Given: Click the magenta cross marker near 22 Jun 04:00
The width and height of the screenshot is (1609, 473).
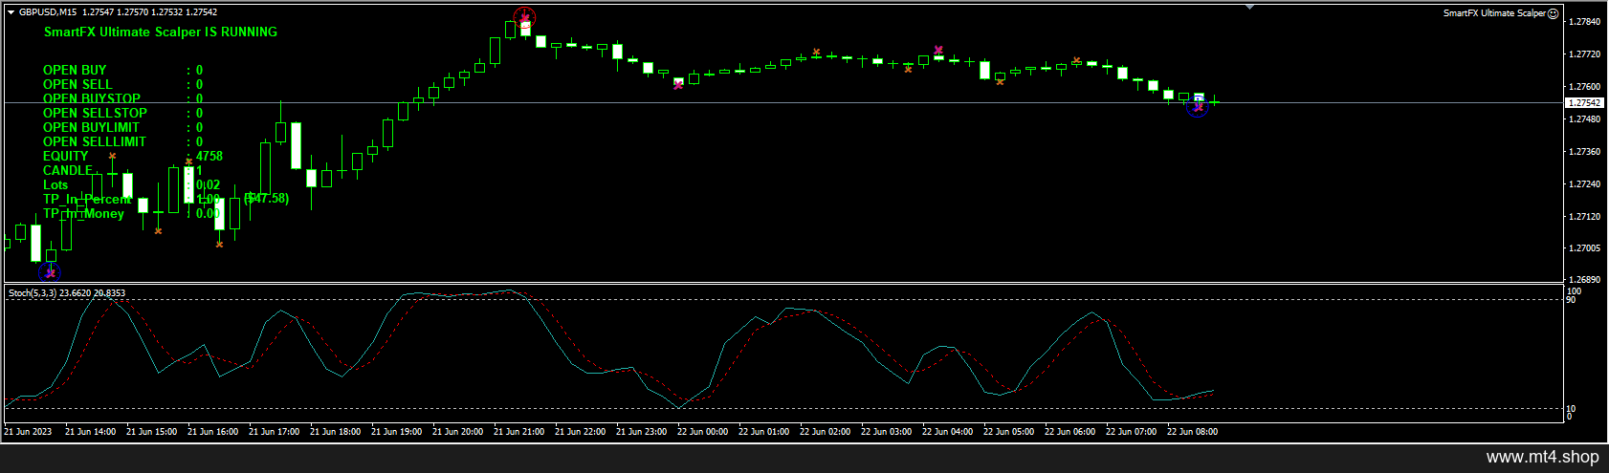Looking at the screenshot, I should (938, 50).
